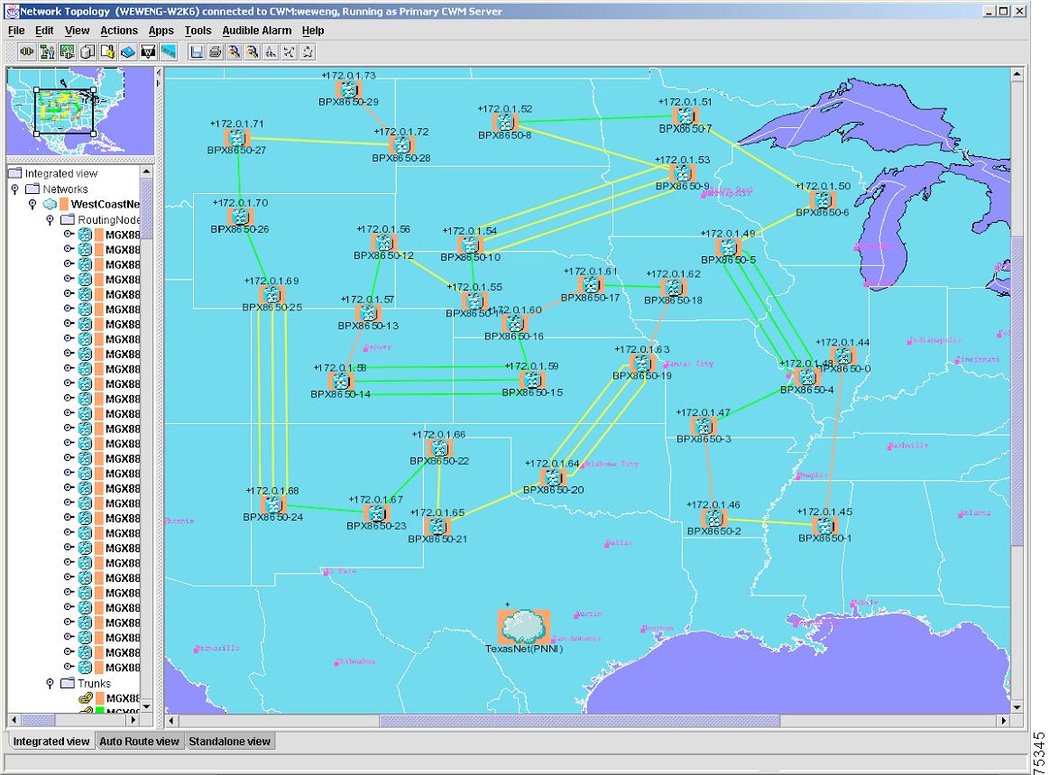
Task: Click the document with padlock toolbar icon
Action: (x=107, y=51)
